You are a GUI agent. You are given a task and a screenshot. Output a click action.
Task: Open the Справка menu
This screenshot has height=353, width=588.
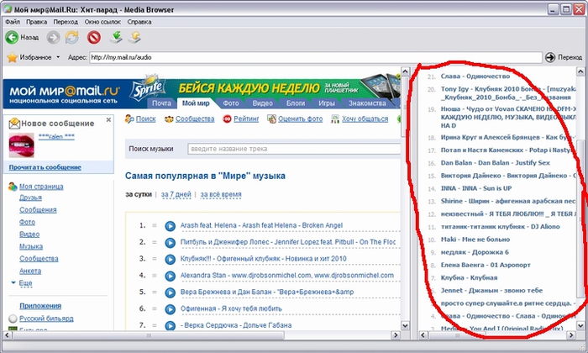139,22
